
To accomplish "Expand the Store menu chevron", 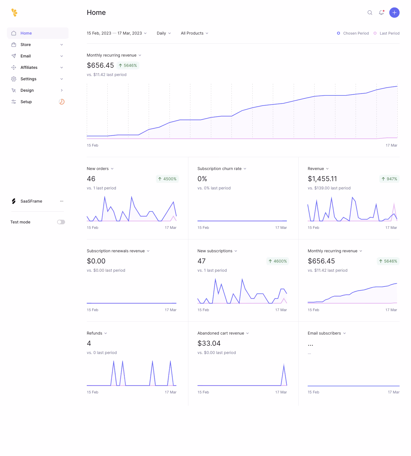I will click(x=62, y=45).
